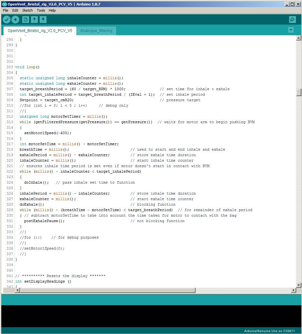The image size is (302, 334).
Task: Open a sketch using the Open folder icon
Action: coord(34,19)
